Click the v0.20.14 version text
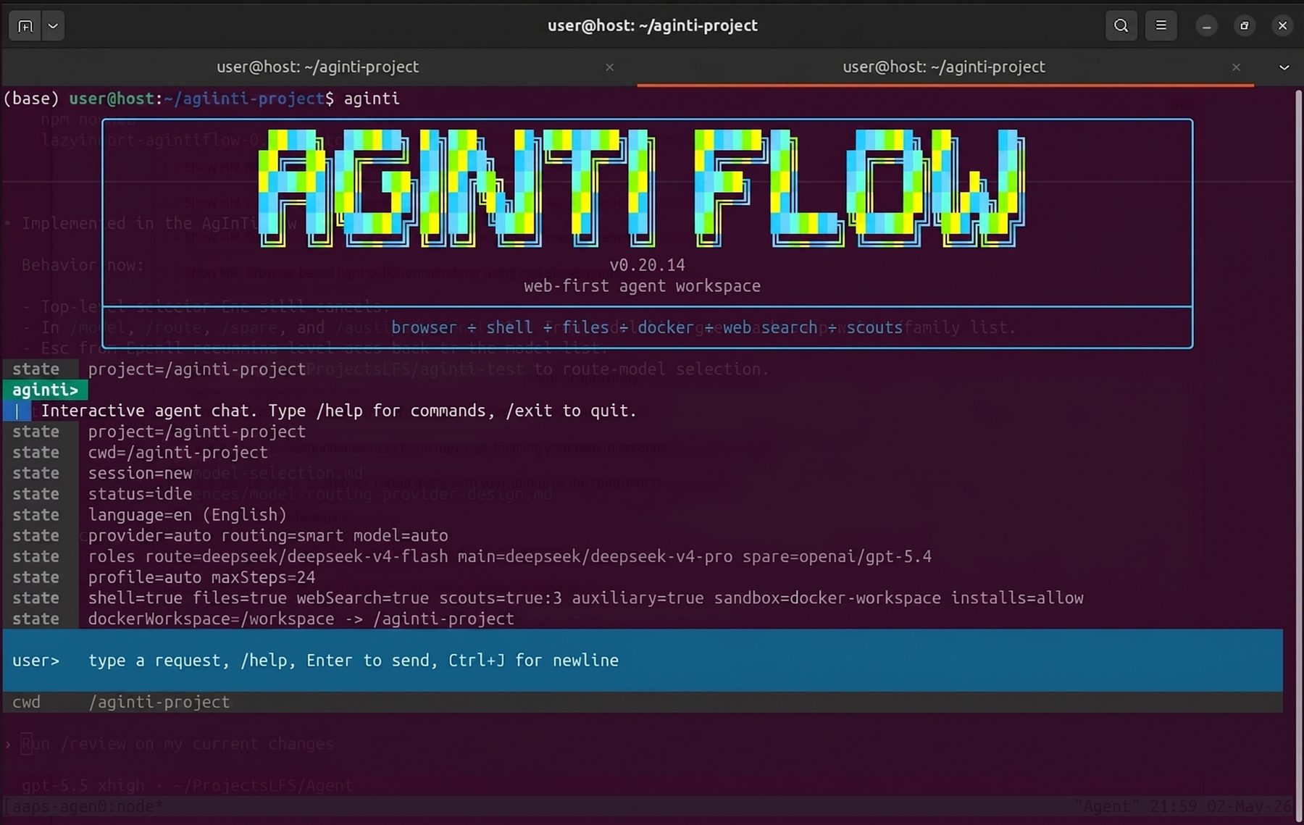 (x=647, y=265)
